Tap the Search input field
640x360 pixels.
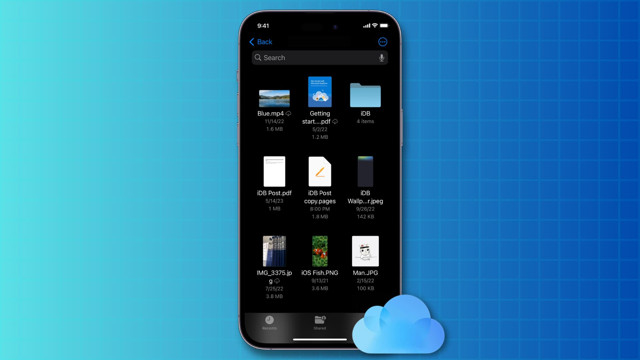coord(320,58)
